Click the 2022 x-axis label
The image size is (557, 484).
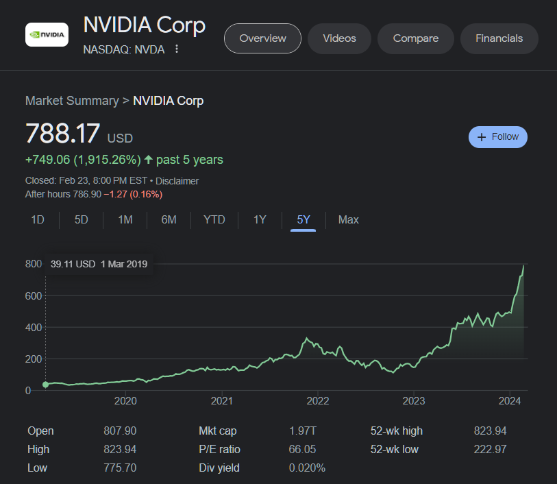point(318,401)
